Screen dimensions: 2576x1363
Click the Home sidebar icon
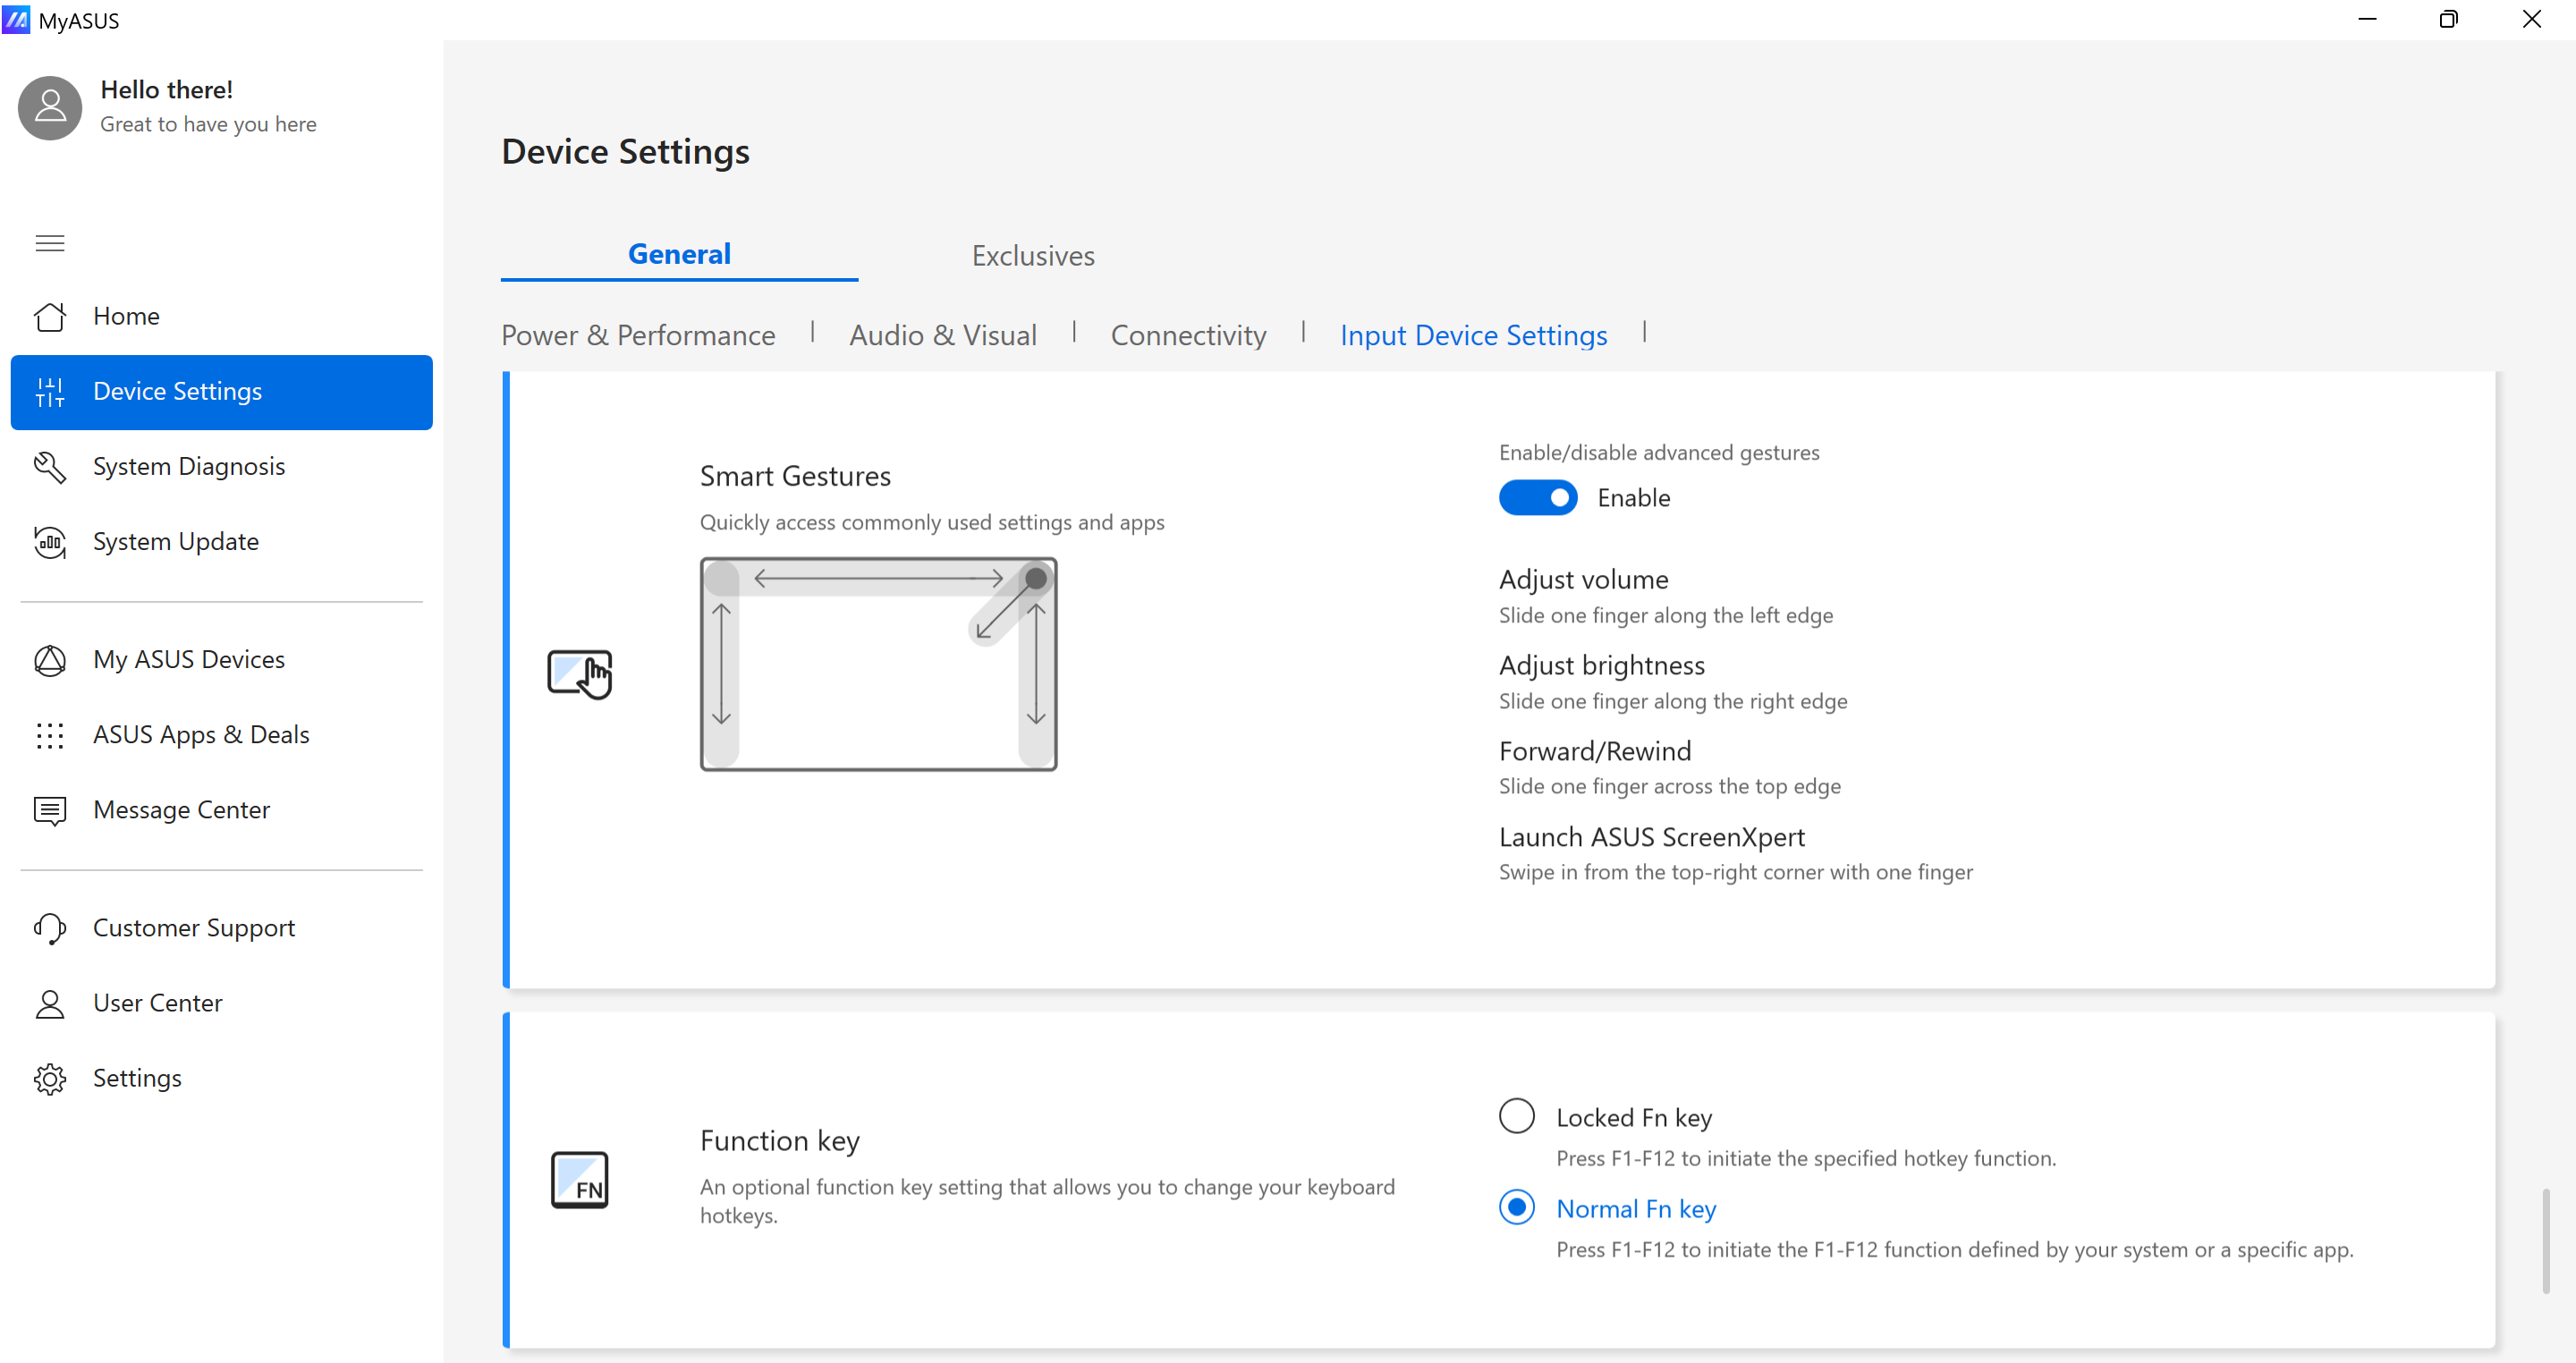49,315
